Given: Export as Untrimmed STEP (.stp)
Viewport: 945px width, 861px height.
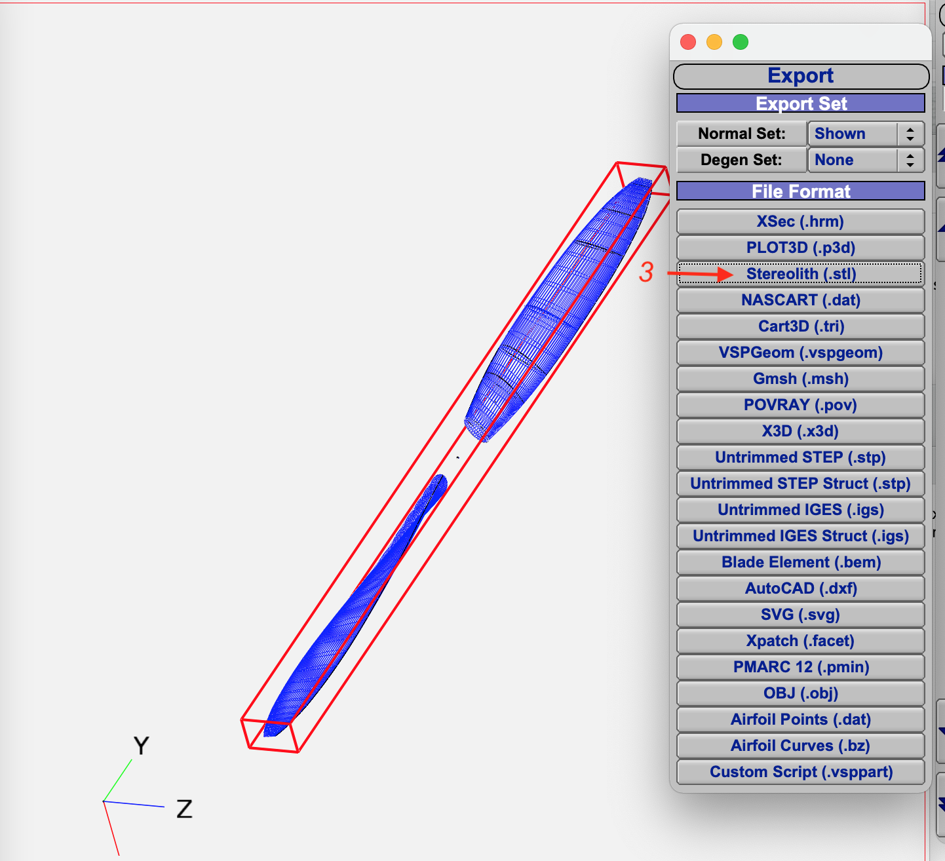Looking at the screenshot, I should pyautogui.click(x=800, y=457).
